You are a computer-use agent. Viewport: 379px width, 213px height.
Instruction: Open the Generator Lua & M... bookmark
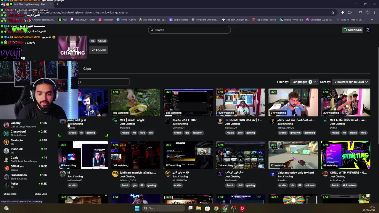tap(319, 20)
